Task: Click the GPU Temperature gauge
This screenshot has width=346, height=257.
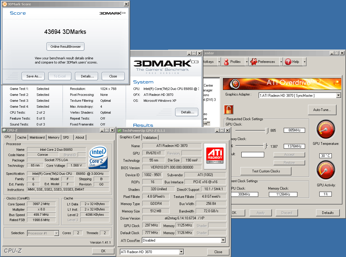Action: pyautogui.click(x=326, y=129)
